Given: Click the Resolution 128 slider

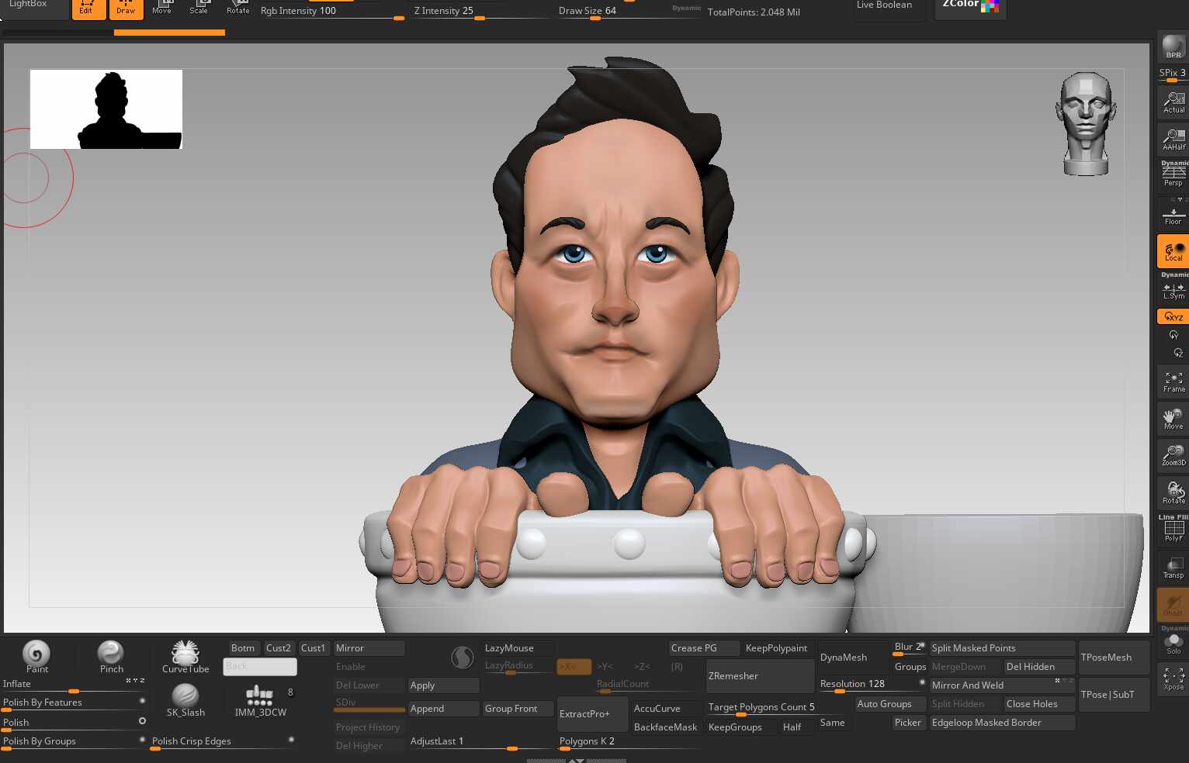Looking at the screenshot, I should 872,685.
